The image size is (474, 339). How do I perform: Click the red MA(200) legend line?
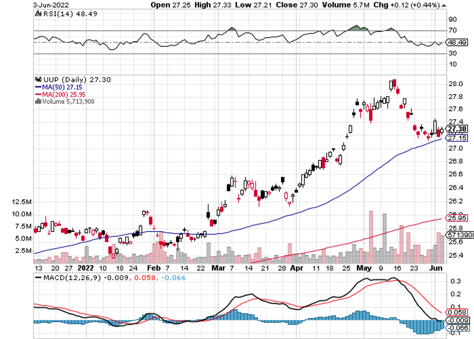38,94
